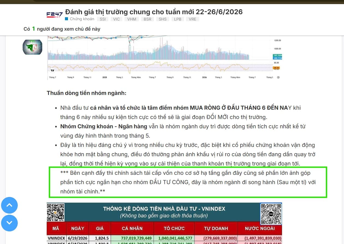Click the NƯỚC NGOÀI column header
Viewport: 344px width, 244px height.
click(x=260, y=228)
